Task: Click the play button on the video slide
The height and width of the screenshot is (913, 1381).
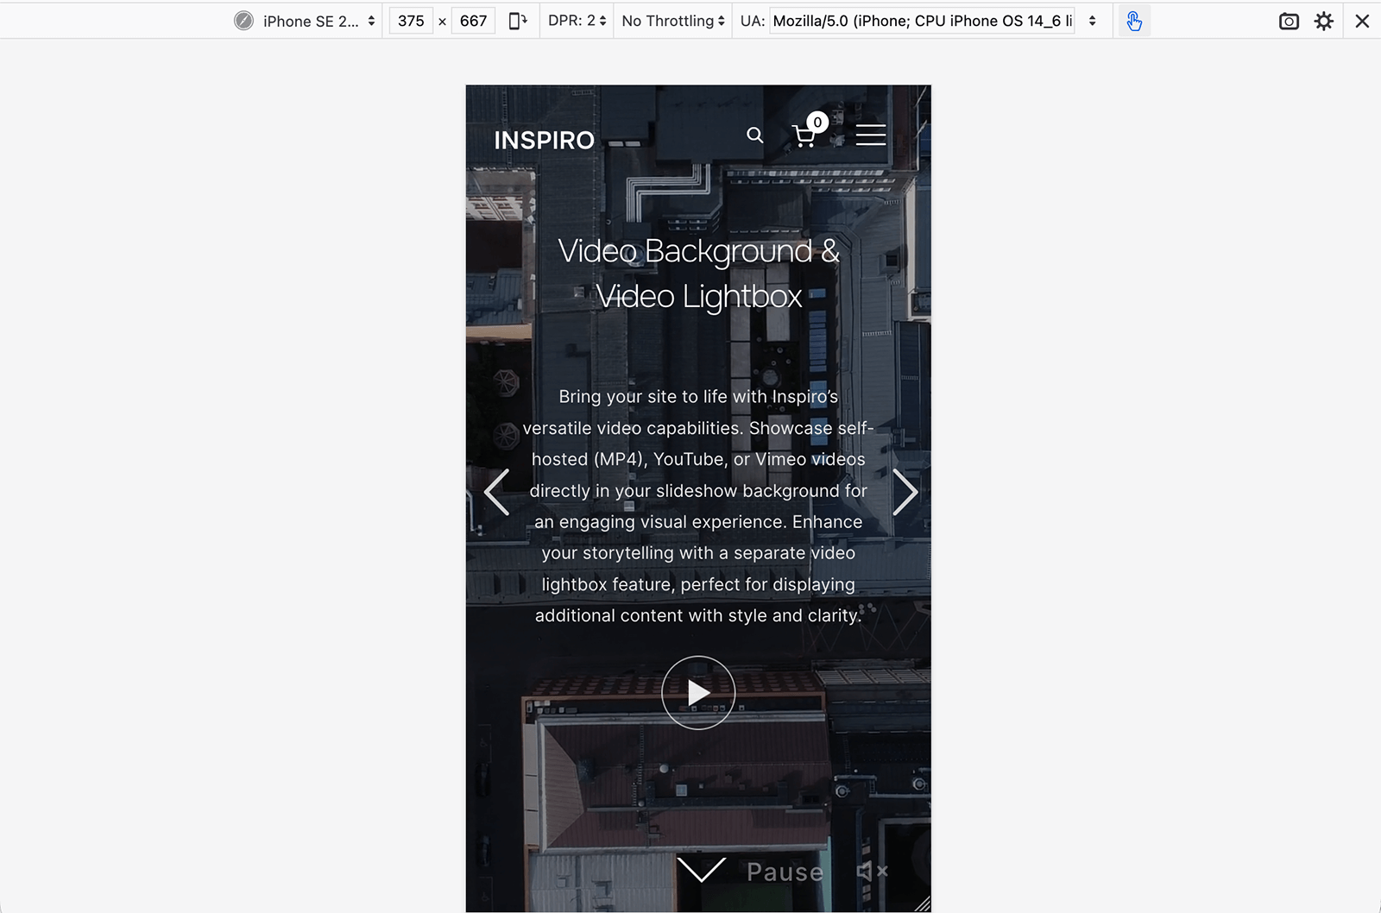Action: click(698, 692)
